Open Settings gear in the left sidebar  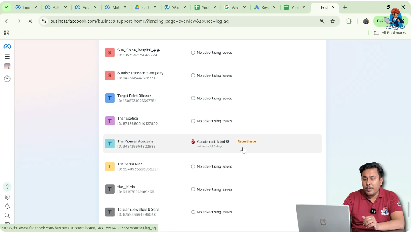(7, 197)
